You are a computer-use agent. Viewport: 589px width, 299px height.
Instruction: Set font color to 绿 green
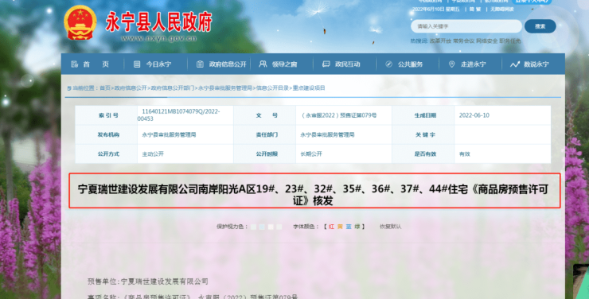(x=357, y=227)
